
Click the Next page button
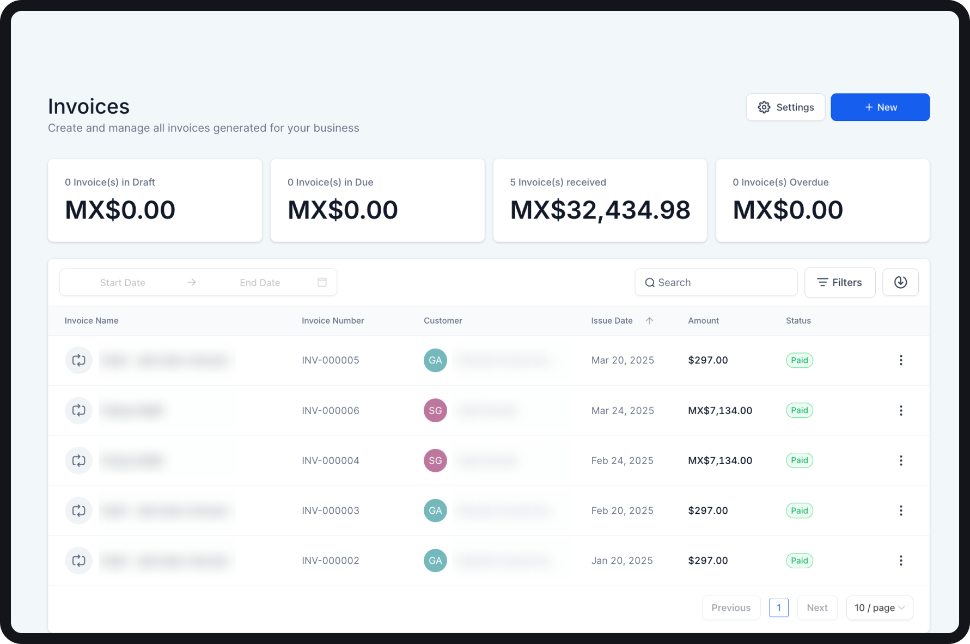pyautogui.click(x=817, y=607)
